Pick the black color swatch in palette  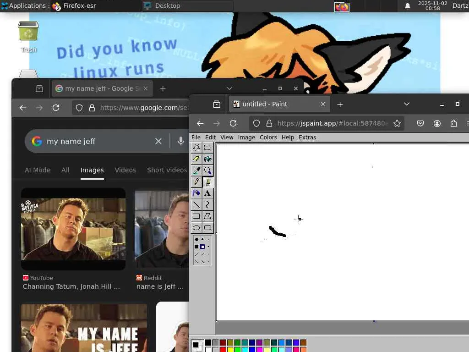(x=208, y=342)
